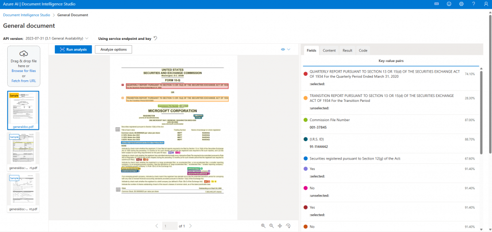Click the keyboard shortcuts icon in header
Screen dimensions: 492x232
436,4
